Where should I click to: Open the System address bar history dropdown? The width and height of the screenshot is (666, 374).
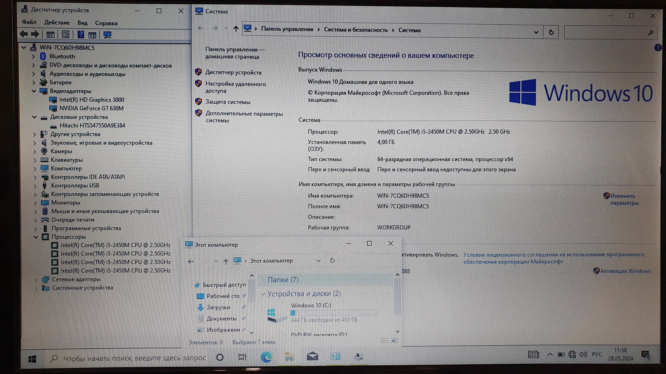(536, 32)
